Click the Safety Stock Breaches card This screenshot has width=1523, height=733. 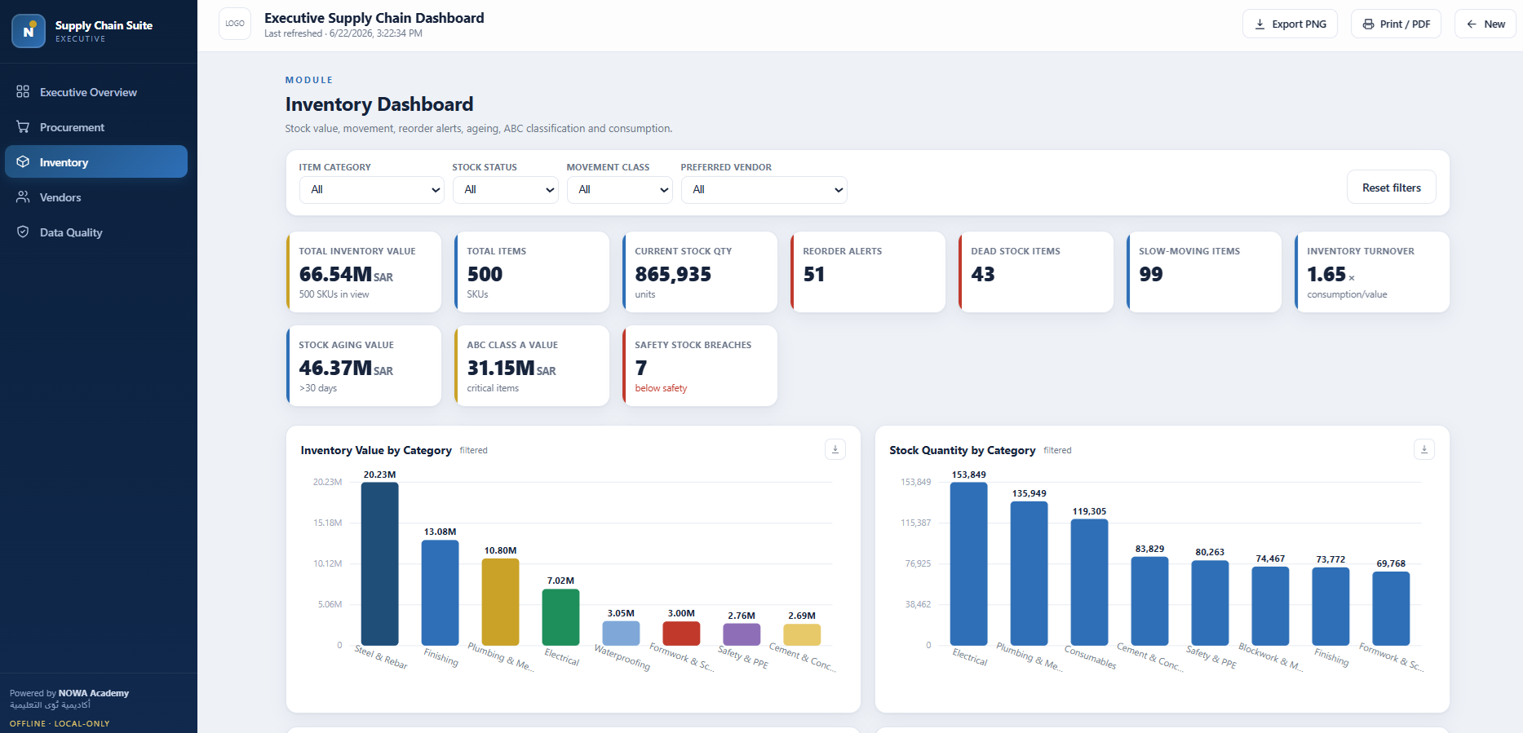click(x=700, y=366)
